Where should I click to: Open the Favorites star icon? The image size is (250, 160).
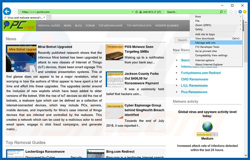point(235,12)
